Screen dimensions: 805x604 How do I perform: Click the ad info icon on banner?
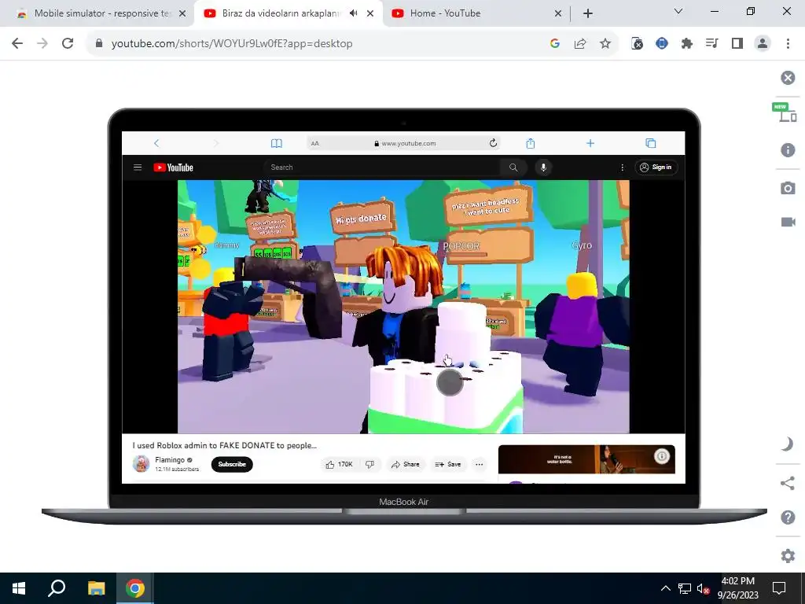click(662, 455)
